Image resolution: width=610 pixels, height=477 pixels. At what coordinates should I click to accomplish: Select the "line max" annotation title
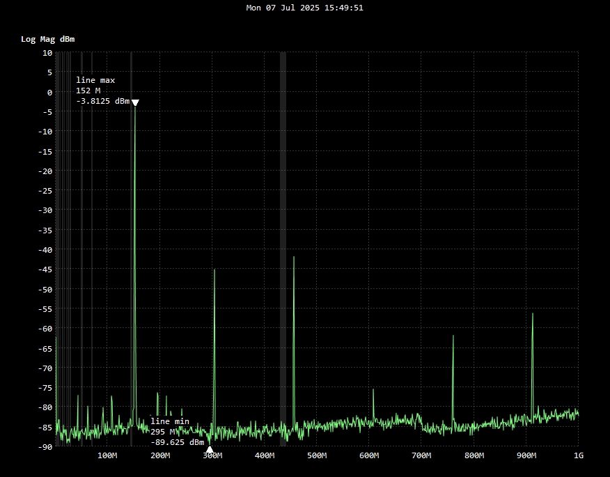[x=95, y=80]
